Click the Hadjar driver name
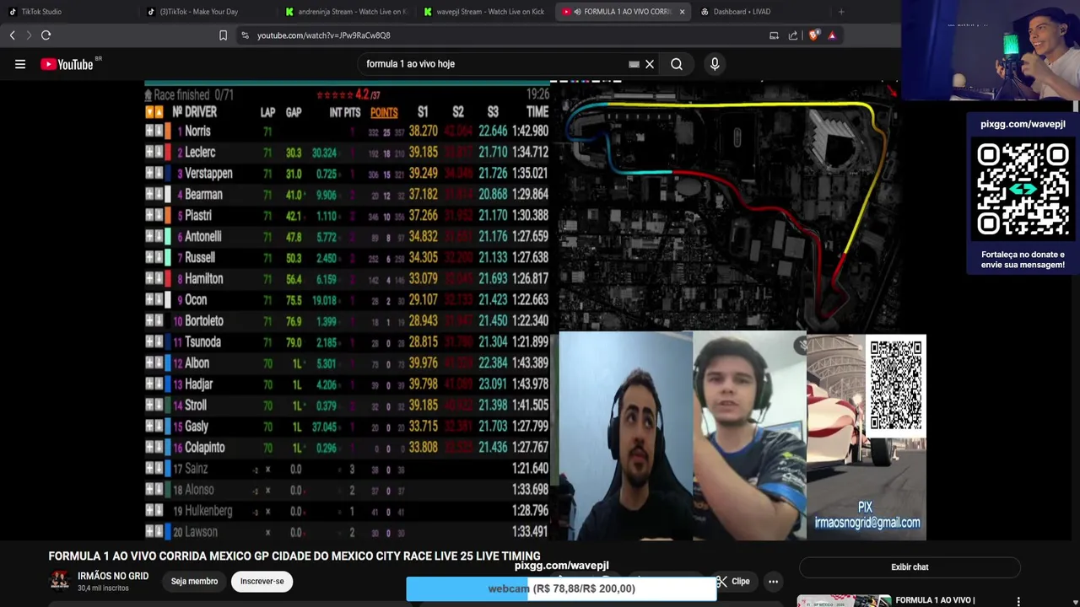Screen dimensions: 1080x607 tap(199, 384)
